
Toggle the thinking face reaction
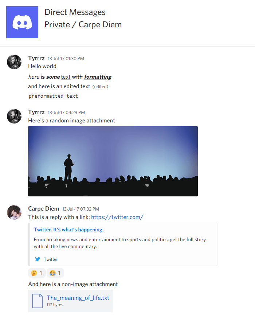click(x=37, y=273)
